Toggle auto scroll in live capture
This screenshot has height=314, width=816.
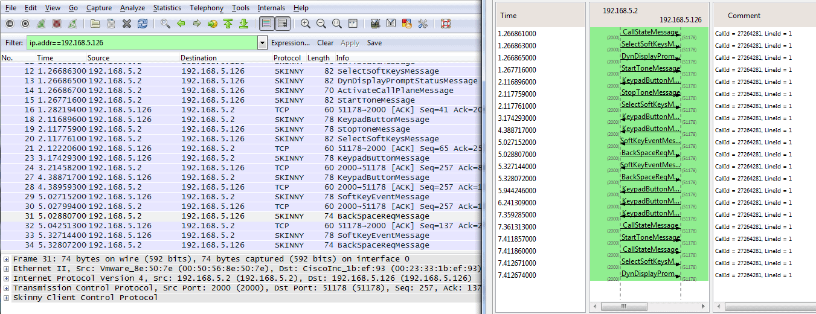coord(282,24)
